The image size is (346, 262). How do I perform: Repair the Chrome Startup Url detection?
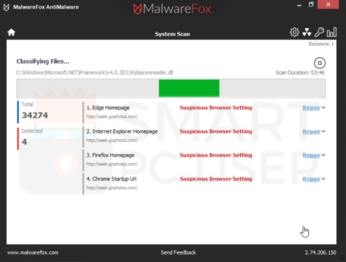coord(311,179)
